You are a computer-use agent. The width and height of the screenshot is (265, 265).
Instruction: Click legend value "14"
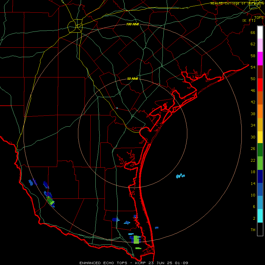[253, 184]
